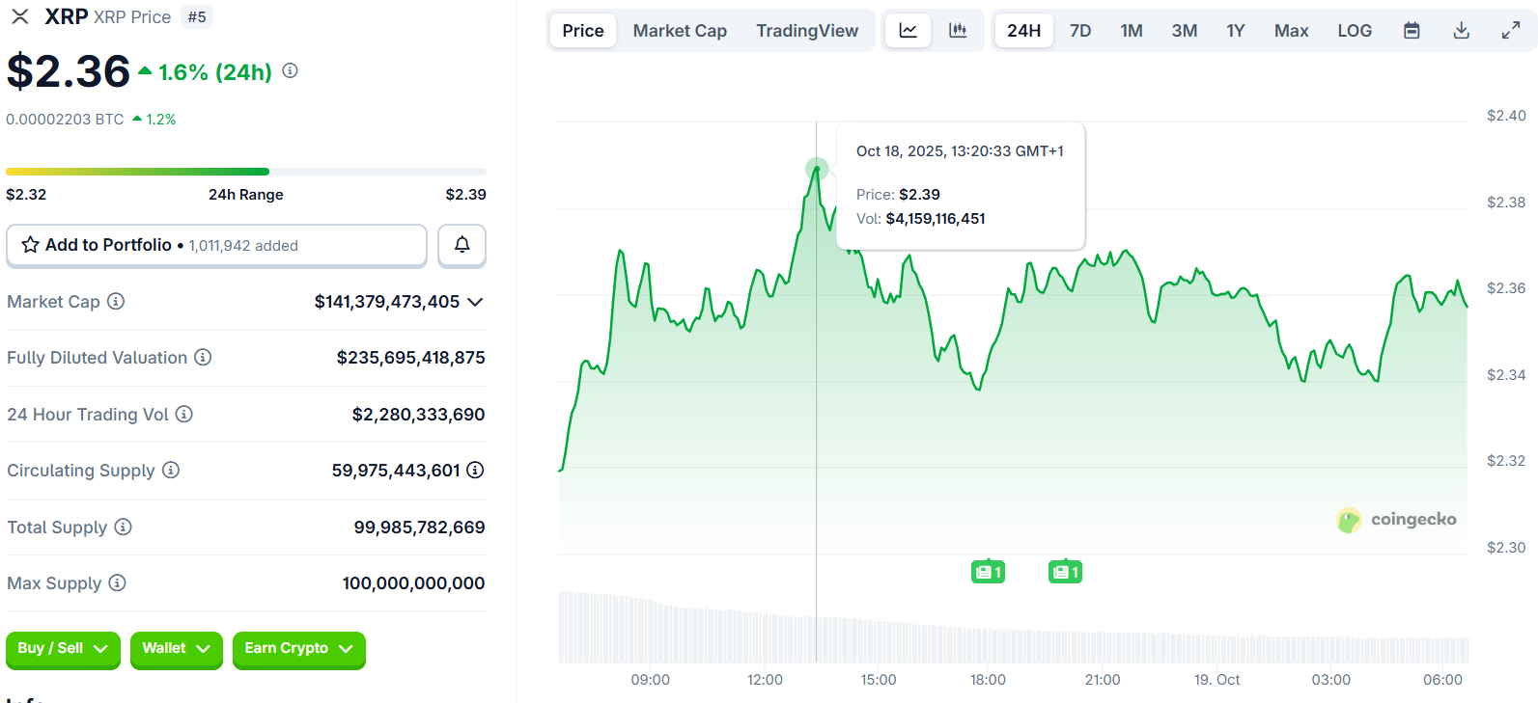Screen dimensions: 1538x703
Task: Open the Buy / Sell dropdown
Action: [63, 649]
